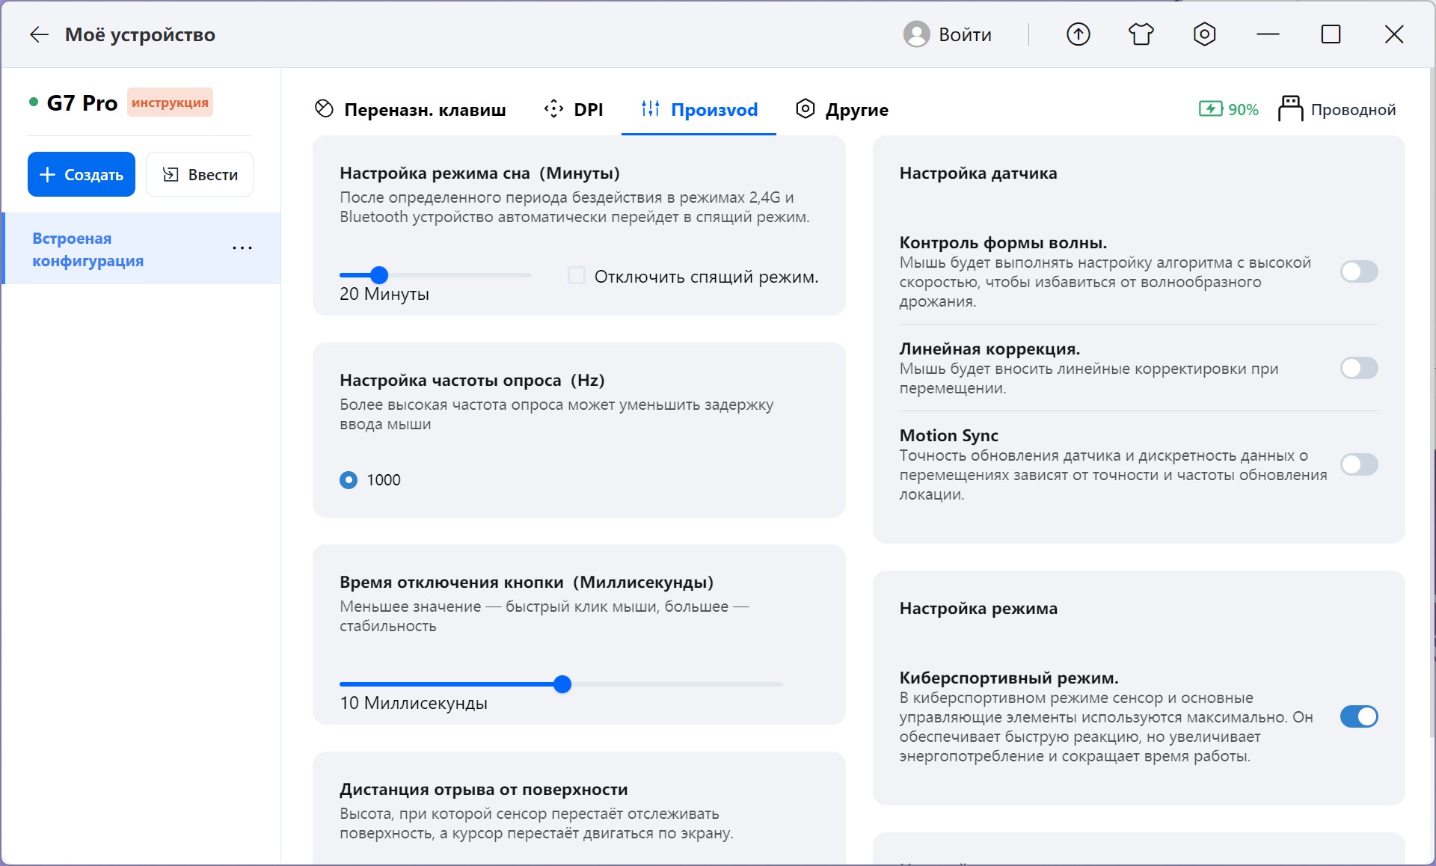1436x866 pixels.
Task: Click the Создать button
Action: click(x=82, y=174)
